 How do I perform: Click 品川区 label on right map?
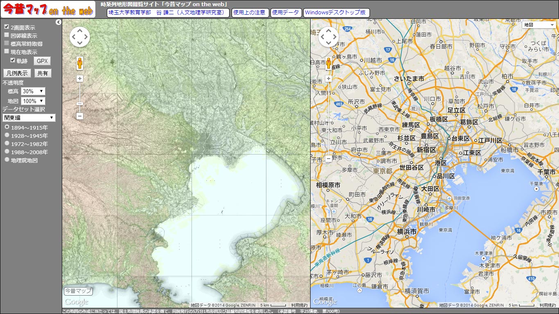445,176
